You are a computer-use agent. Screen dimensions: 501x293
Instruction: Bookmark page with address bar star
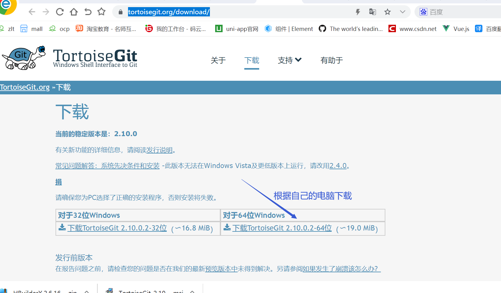[x=388, y=12]
